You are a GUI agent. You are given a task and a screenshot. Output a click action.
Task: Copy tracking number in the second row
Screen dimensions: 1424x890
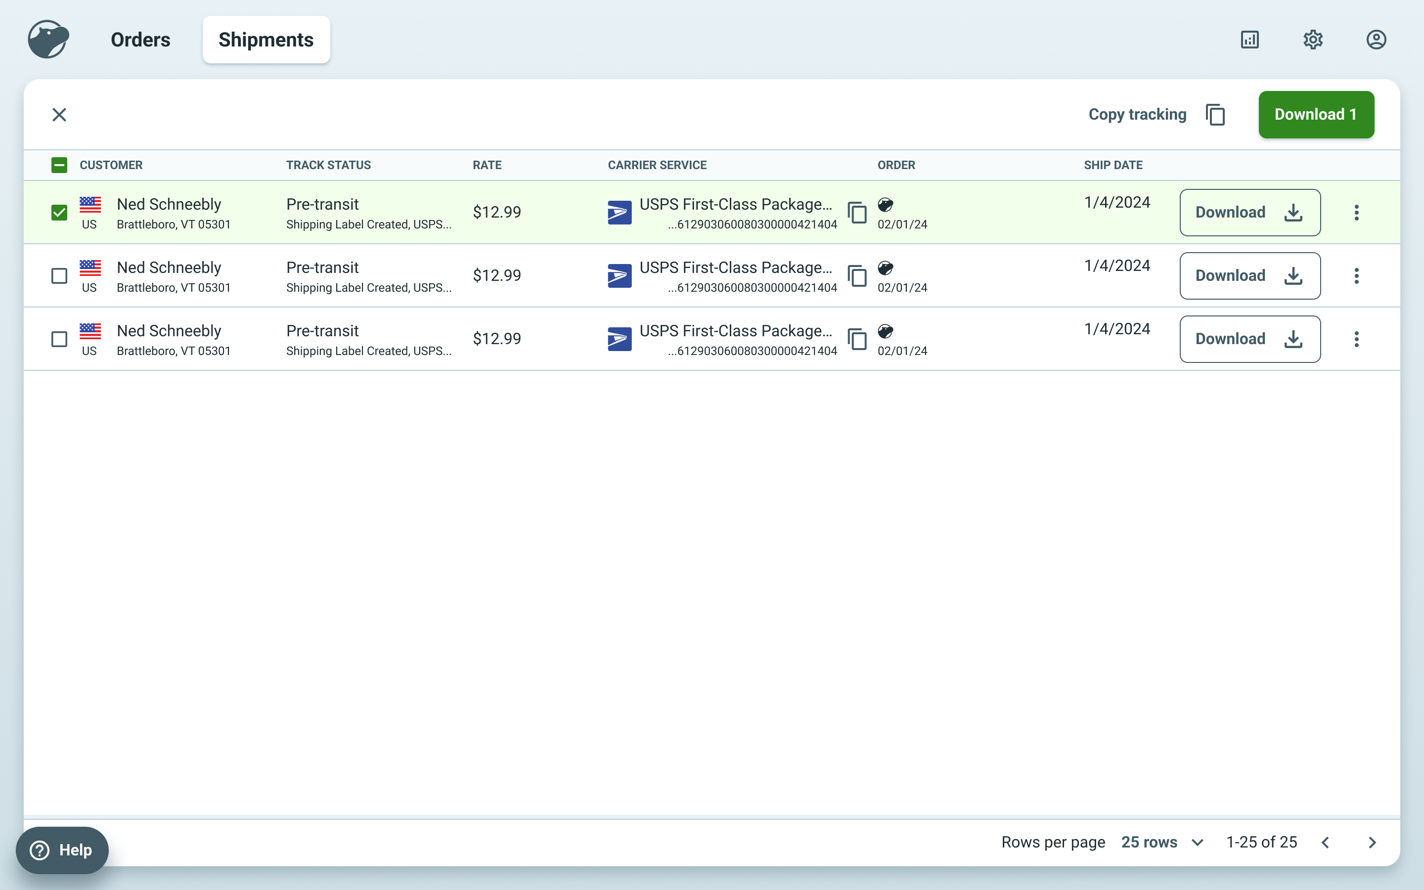[857, 275]
